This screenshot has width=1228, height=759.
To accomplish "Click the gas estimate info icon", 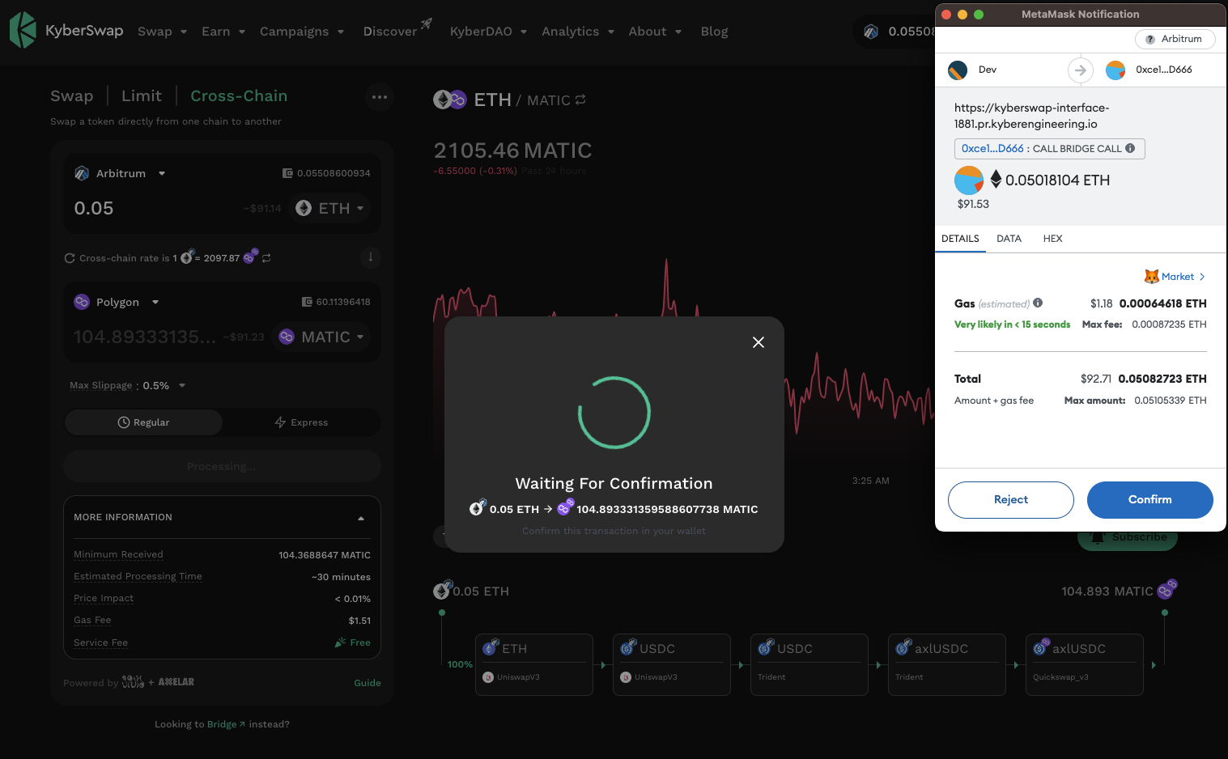I will click(1038, 303).
